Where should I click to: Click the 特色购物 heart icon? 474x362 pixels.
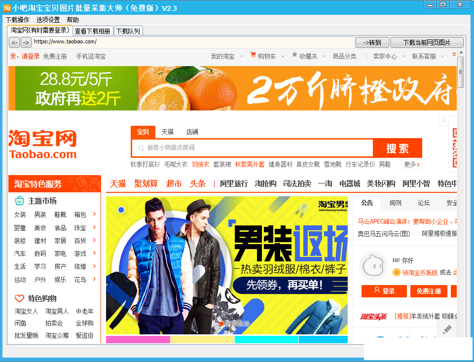tap(19, 298)
